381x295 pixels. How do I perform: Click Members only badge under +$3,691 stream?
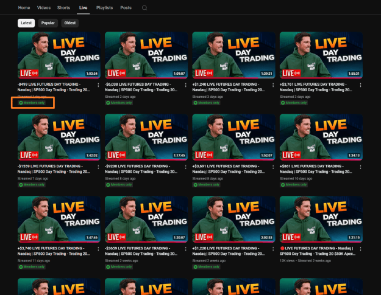click(x=207, y=185)
